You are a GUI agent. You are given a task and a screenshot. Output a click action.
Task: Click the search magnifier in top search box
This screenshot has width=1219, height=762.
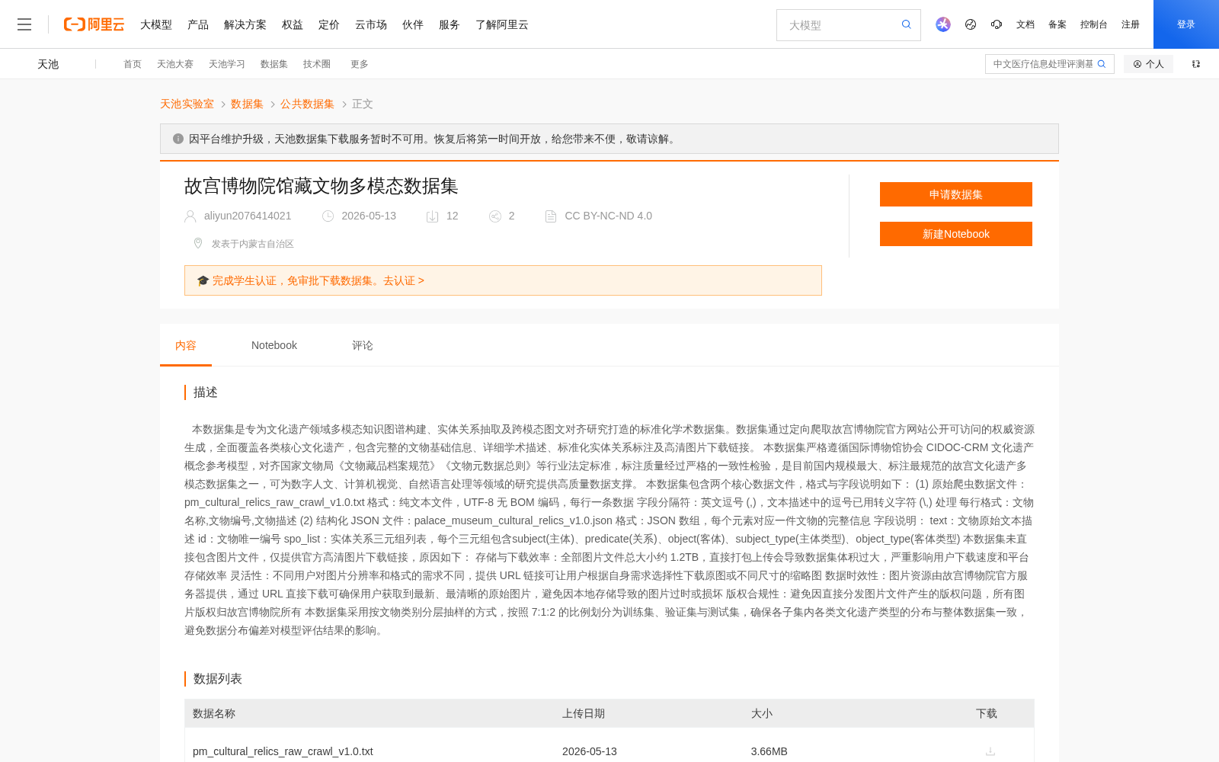pyautogui.click(x=907, y=24)
